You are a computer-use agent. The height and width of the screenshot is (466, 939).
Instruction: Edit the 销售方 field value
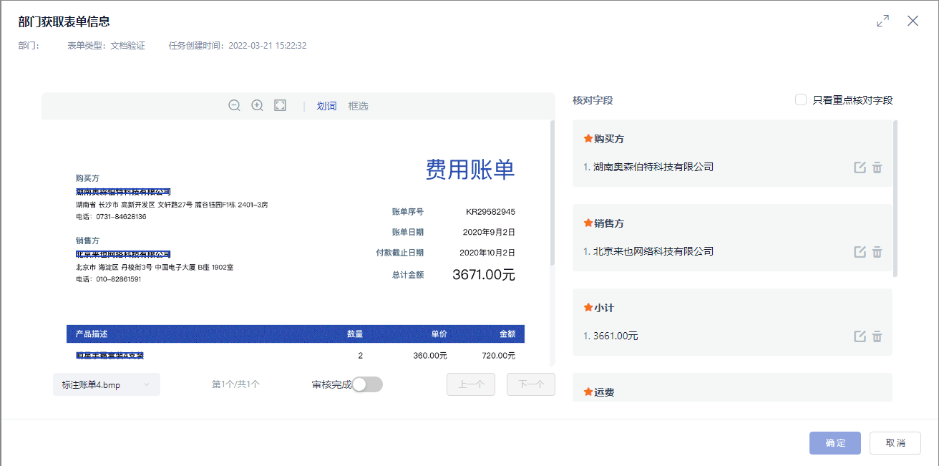click(x=860, y=252)
